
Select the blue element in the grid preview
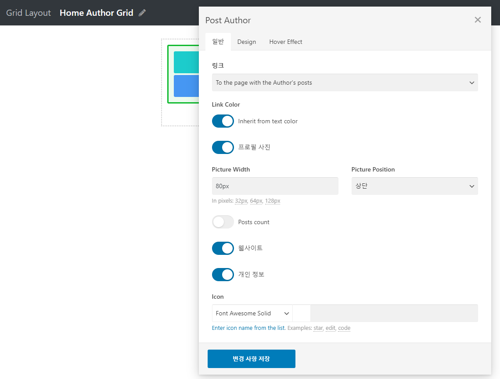[186, 86]
